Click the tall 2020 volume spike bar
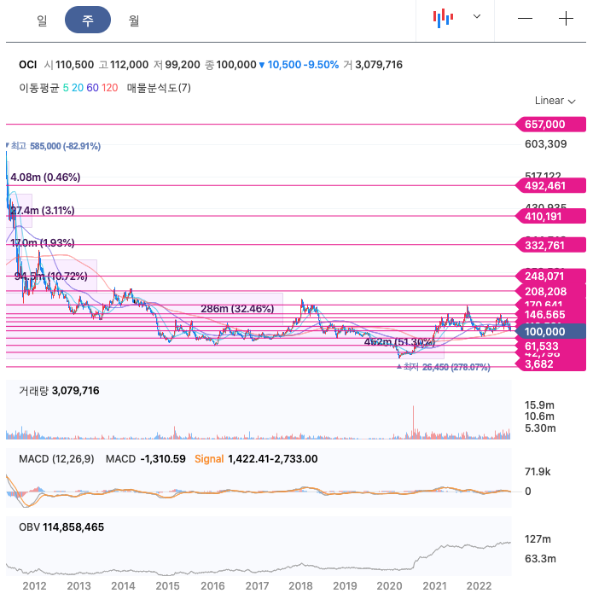 pos(413,422)
